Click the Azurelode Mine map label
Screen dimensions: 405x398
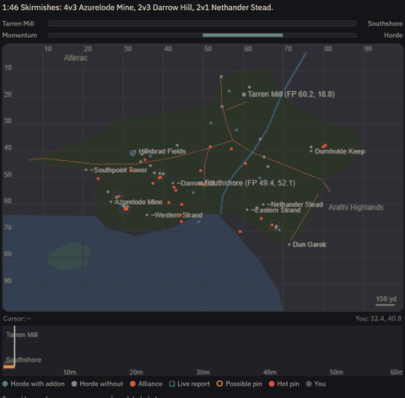138,202
